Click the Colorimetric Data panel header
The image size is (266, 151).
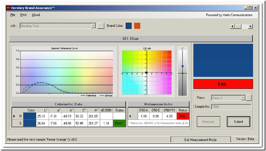click(x=69, y=104)
